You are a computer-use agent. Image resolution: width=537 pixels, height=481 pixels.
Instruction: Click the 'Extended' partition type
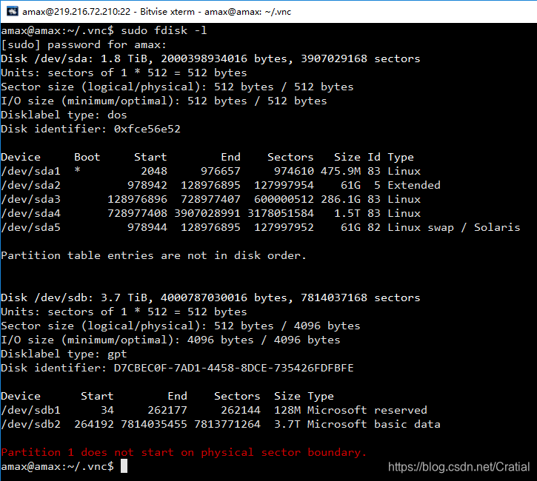pyautogui.click(x=414, y=185)
